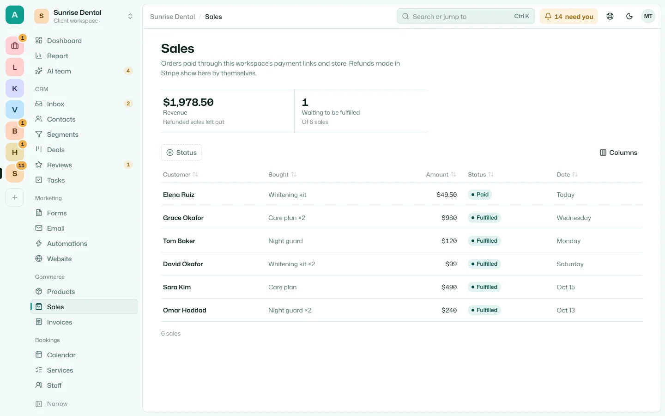Viewport: 665px width, 416px height.
Task: Open Website under Marketing
Action: coord(84,259)
